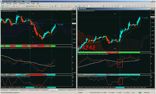
Task: Show the Market Watch window
Action: click(x=11, y=6)
